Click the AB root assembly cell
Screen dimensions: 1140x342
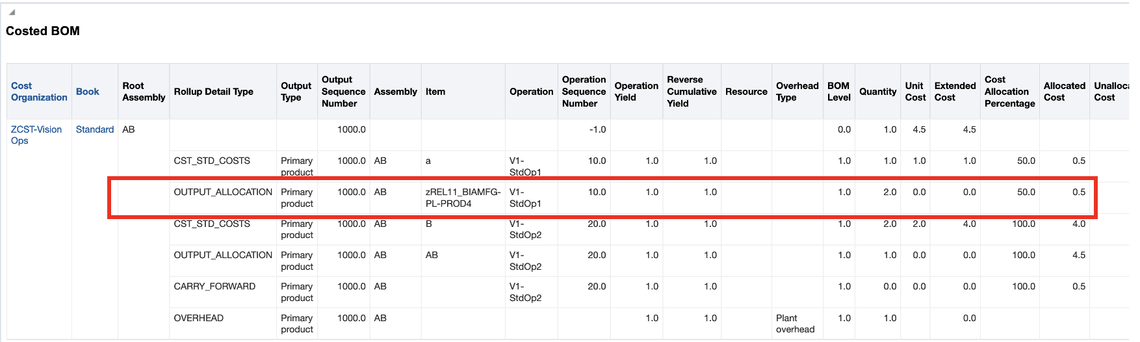[129, 129]
